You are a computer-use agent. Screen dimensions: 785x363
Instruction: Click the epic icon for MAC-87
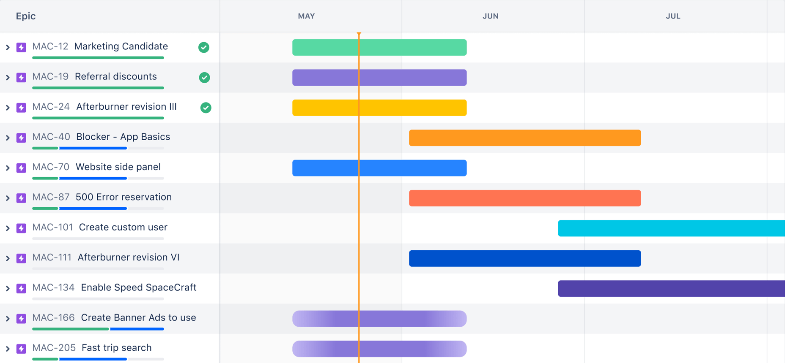point(21,198)
